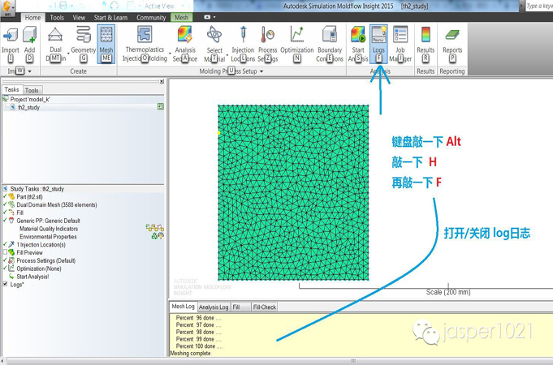Screen dimensions: 553x365
Task: Select the Fill analysis sequence task
Action: (x=20, y=213)
